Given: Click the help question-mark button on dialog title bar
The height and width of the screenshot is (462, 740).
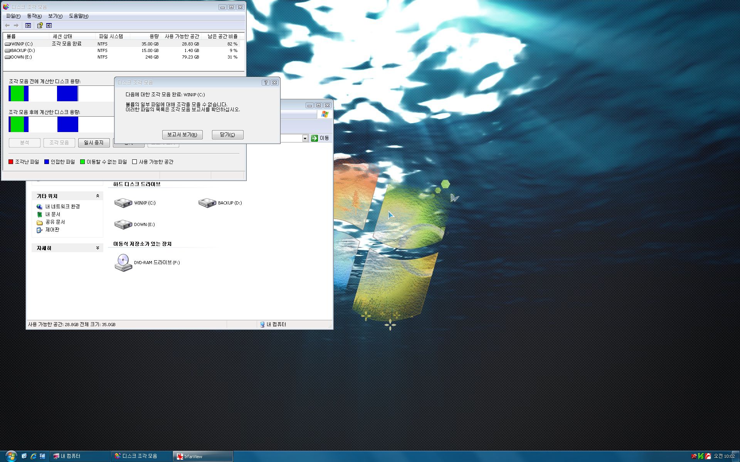Looking at the screenshot, I should point(266,82).
